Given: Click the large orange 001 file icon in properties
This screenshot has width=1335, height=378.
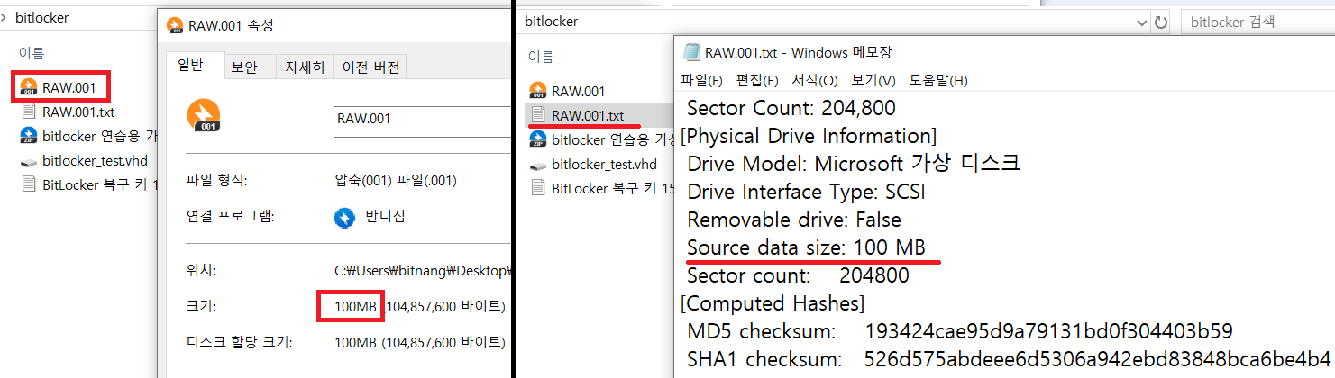Looking at the screenshot, I should [203, 116].
